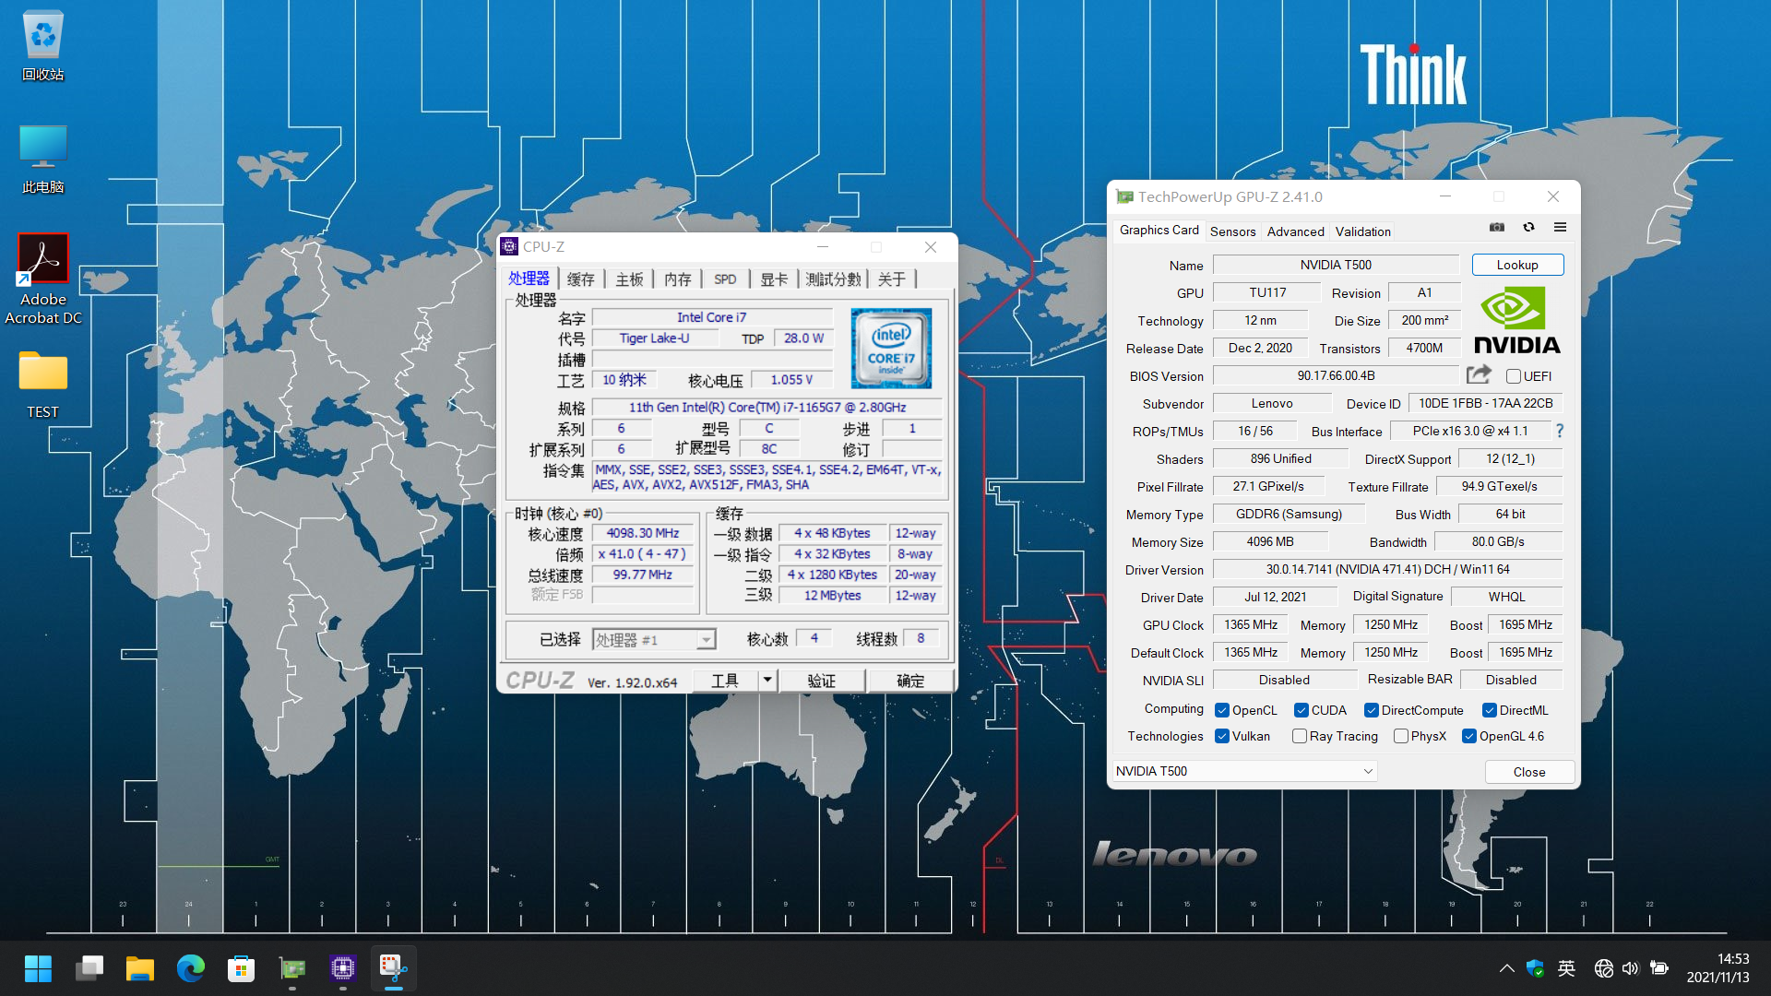The width and height of the screenshot is (1771, 996).
Task: Expand the NVIDIA T500 GPU selector dropdown
Action: tap(1244, 771)
